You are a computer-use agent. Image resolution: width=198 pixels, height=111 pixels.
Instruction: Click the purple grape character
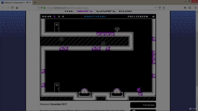tap(139, 89)
